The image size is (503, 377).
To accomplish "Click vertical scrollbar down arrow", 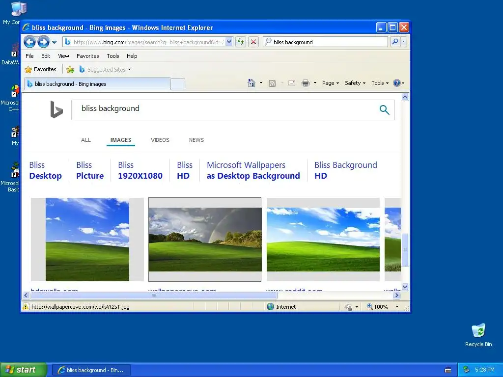I will [405, 287].
